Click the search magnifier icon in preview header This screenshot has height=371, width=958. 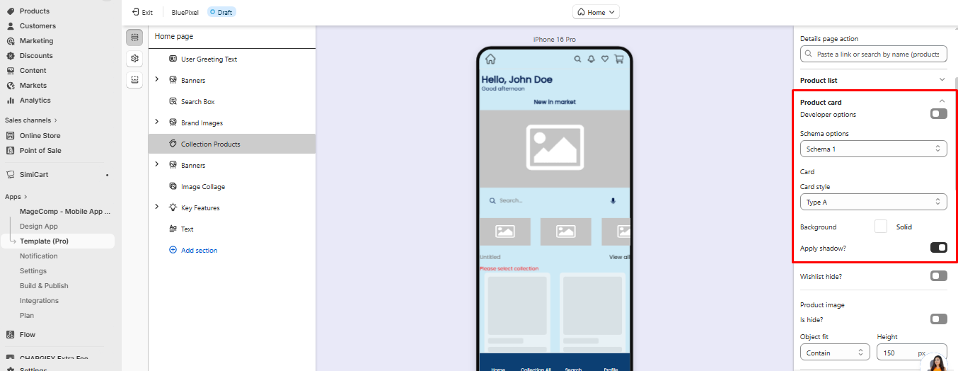coord(577,59)
